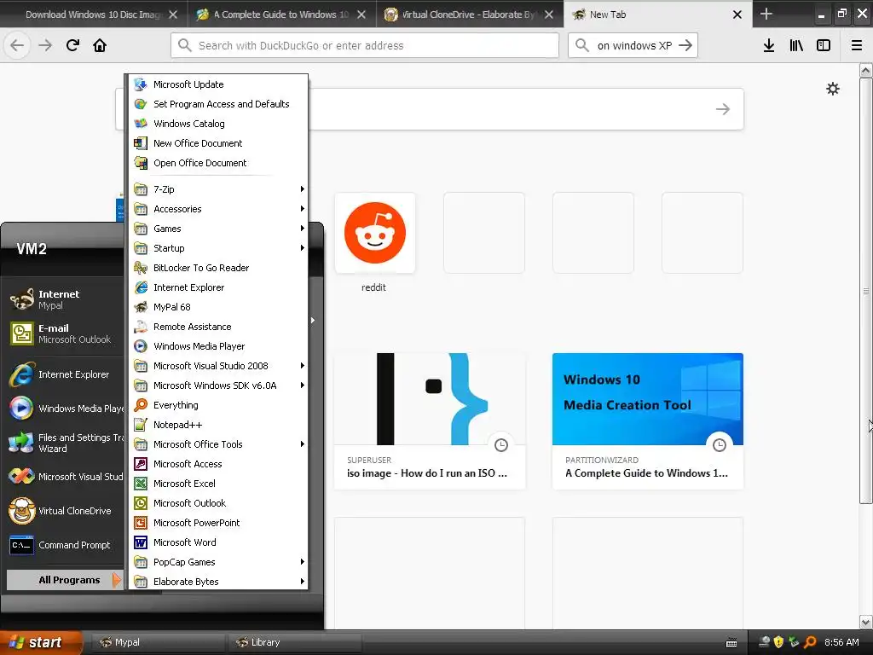Screen dimensions: 873x655
Task: Open the New Tab settings gear
Action: point(832,89)
